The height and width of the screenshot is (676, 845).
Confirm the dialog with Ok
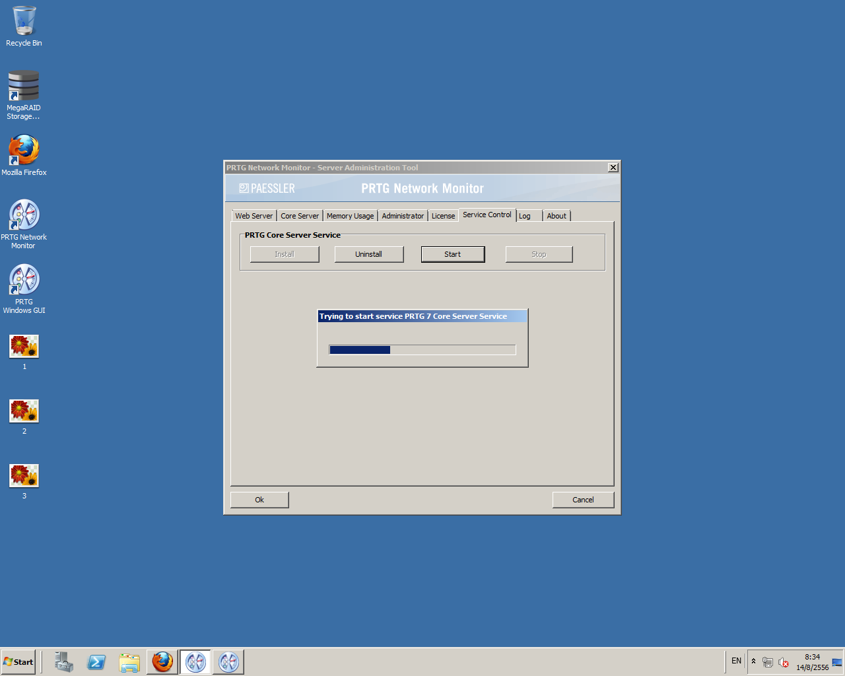(259, 500)
